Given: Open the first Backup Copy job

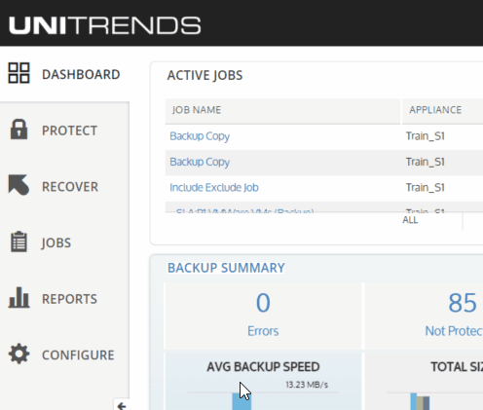Looking at the screenshot, I should tap(200, 136).
